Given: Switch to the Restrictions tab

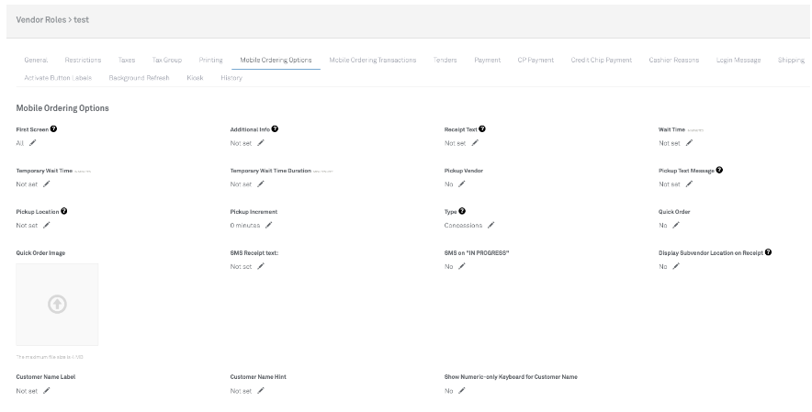Looking at the screenshot, I should (83, 60).
